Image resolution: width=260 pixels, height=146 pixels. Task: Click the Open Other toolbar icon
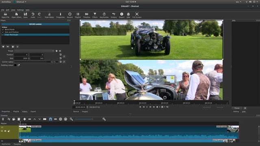(x=16, y=15)
